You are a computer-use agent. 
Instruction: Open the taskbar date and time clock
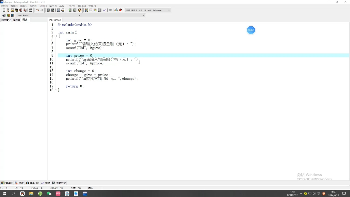click(x=334, y=194)
